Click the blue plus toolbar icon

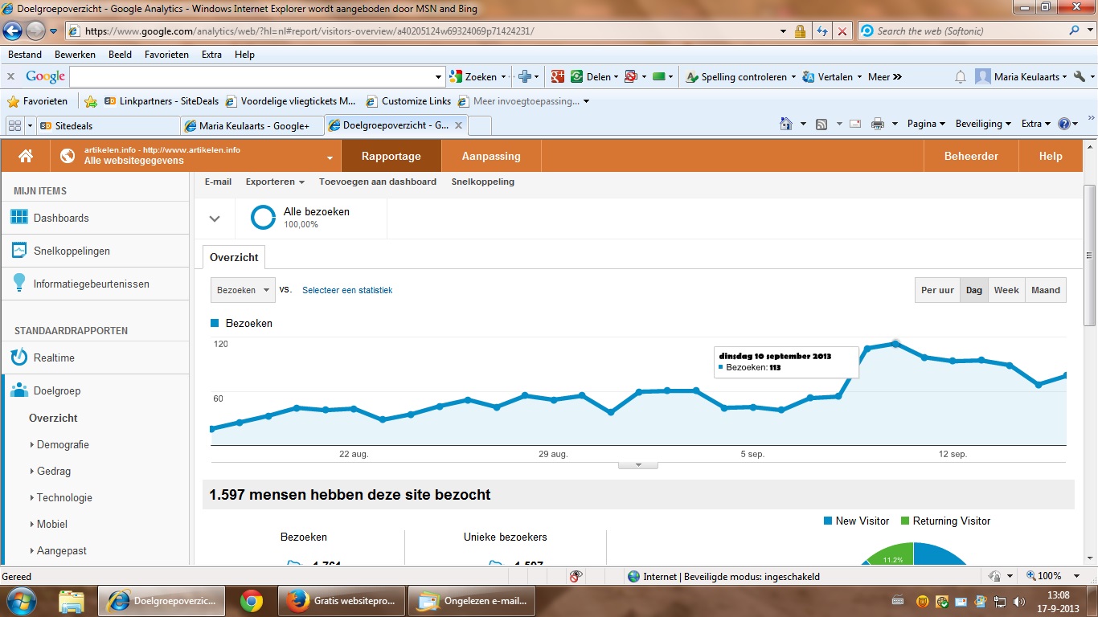click(525, 77)
